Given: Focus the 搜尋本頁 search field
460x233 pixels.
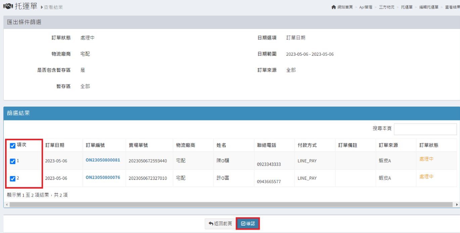Looking at the screenshot, I should (x=425, y=129).
